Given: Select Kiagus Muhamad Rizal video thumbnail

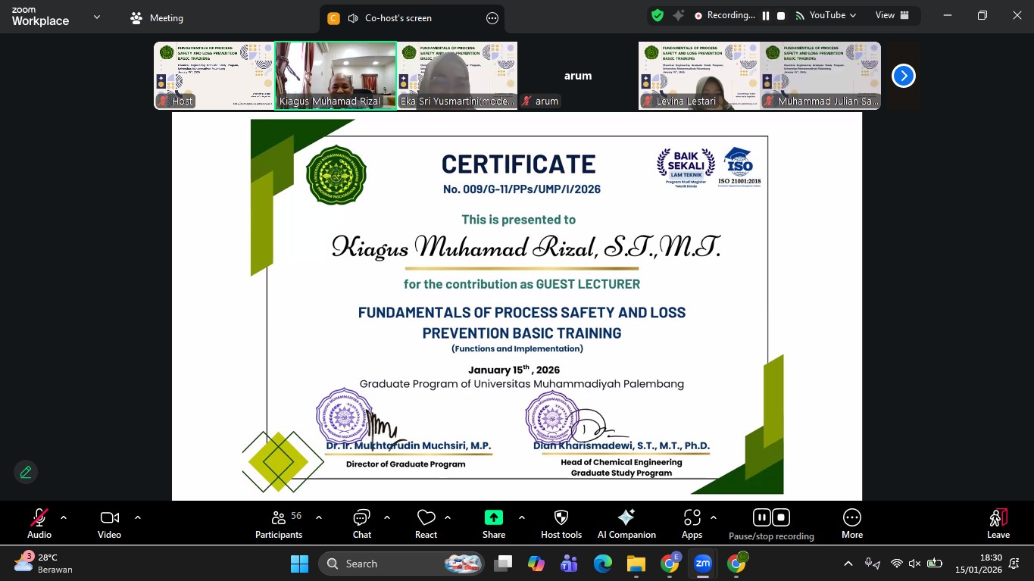Looking at the screenshot, I should tap(336, 75).
